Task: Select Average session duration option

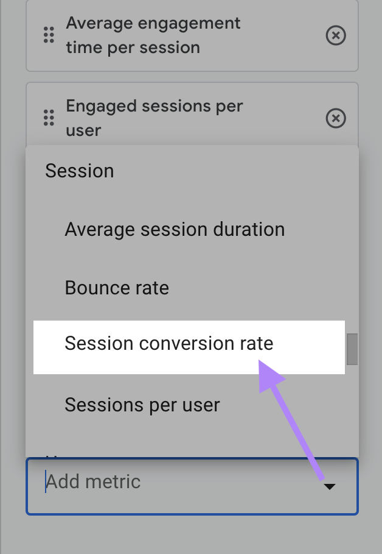Action: (x=175, y=229)
